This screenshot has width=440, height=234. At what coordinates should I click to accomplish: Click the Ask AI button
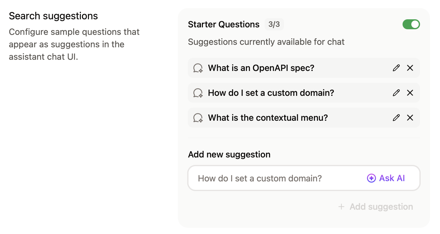(x=385, y=178)
